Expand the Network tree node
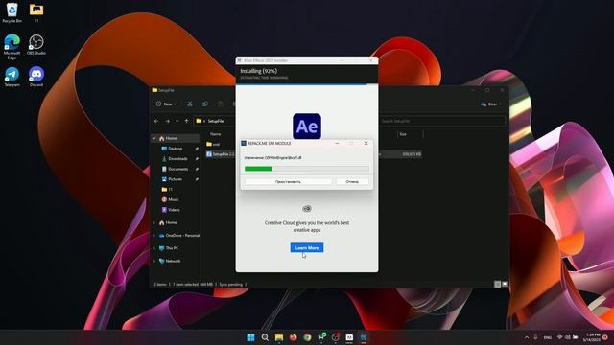This screenshot has height=345, width=614. click(x=154, y=261)
